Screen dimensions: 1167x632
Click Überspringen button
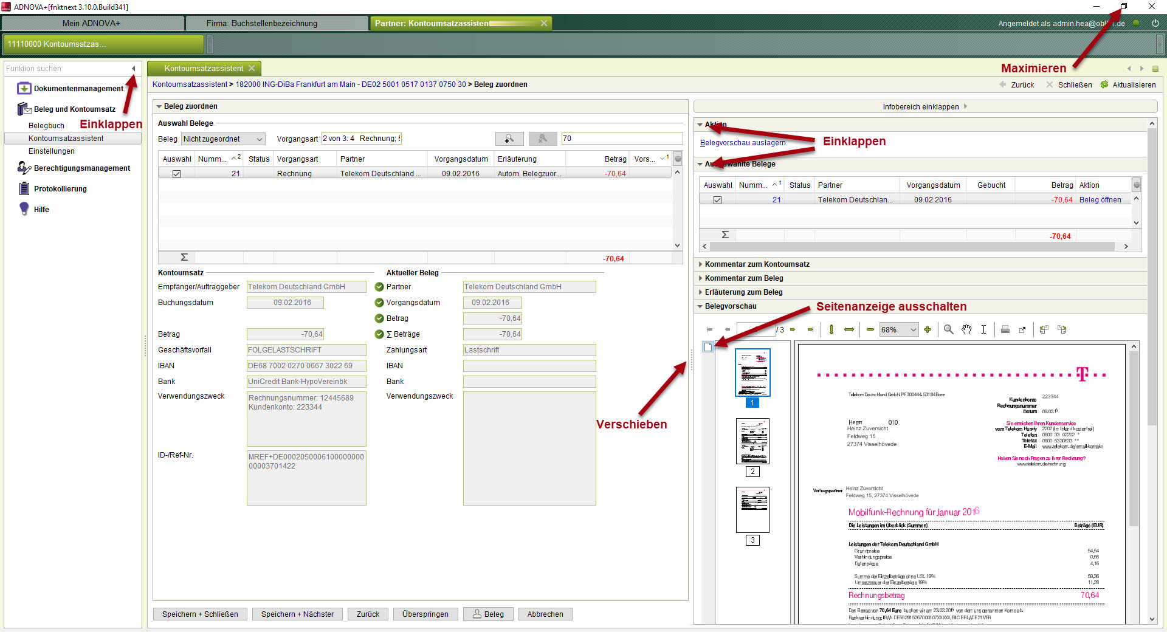[425, 614]
